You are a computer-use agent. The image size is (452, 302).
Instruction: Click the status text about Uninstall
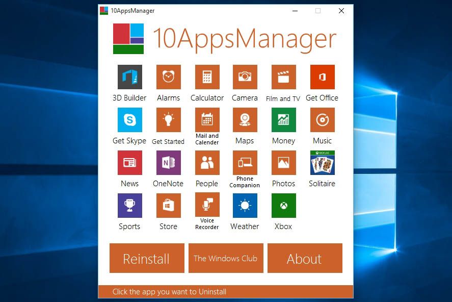pos(169,292)
